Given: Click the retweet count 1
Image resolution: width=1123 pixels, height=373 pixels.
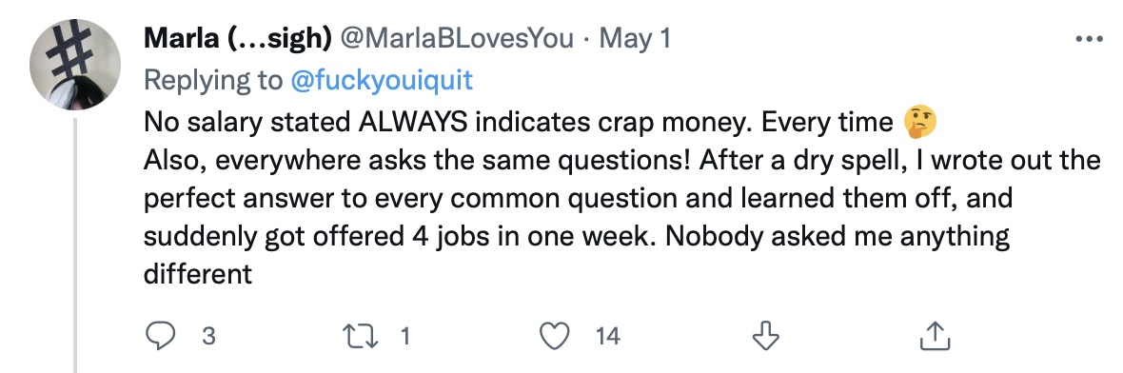Looking at the screenshot, I should (406, 336).
